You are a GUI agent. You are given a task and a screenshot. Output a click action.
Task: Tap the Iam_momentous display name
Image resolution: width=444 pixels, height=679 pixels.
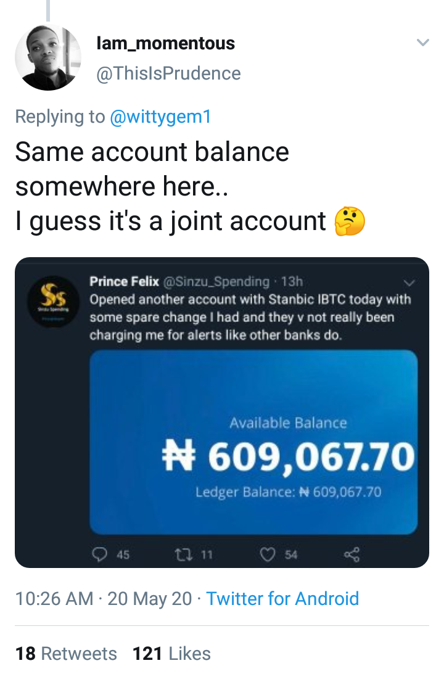coord(166,43)
